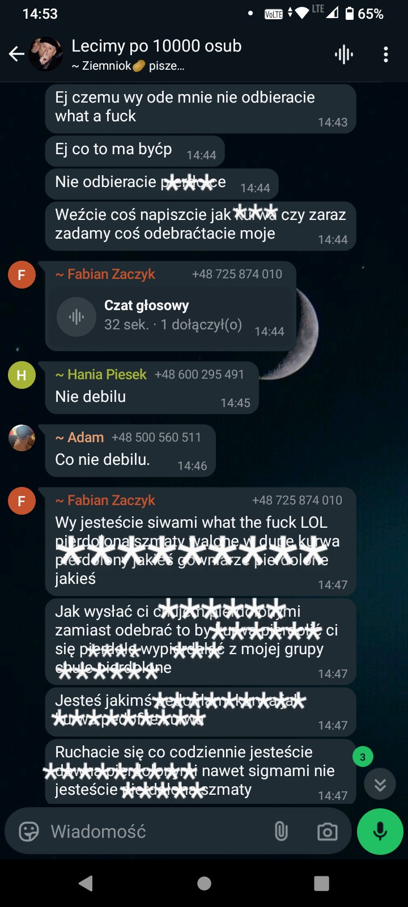Tap the Android home navigation button

click(x=204, y=883)
